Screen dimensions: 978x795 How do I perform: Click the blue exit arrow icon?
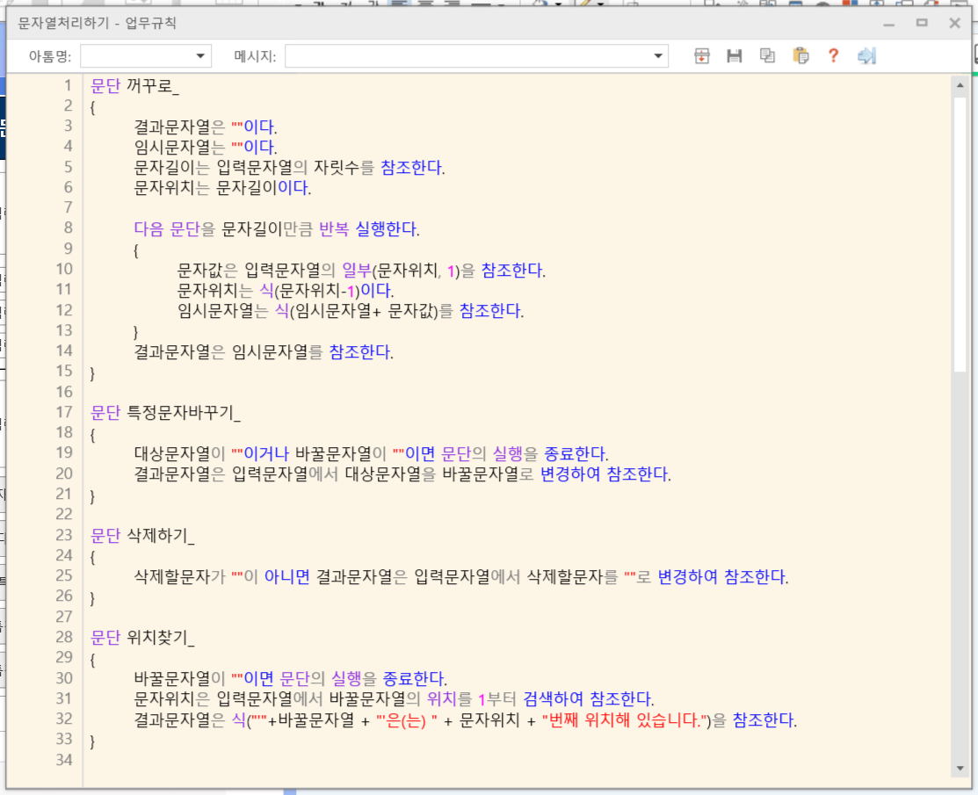click(x=866, y=56)
